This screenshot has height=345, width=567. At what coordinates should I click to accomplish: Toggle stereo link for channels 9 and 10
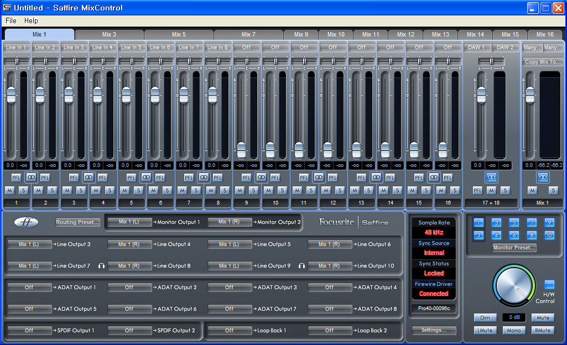(261, 177)
